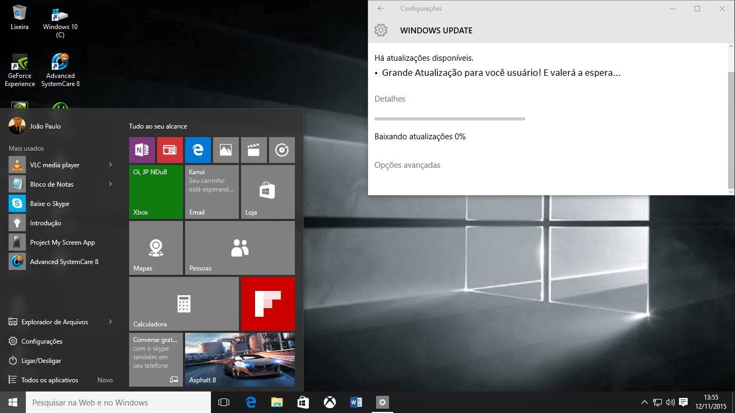Screen dimensions: 735x413
Task: Open the network icon in system tray
Action: [x=658, y=402]
